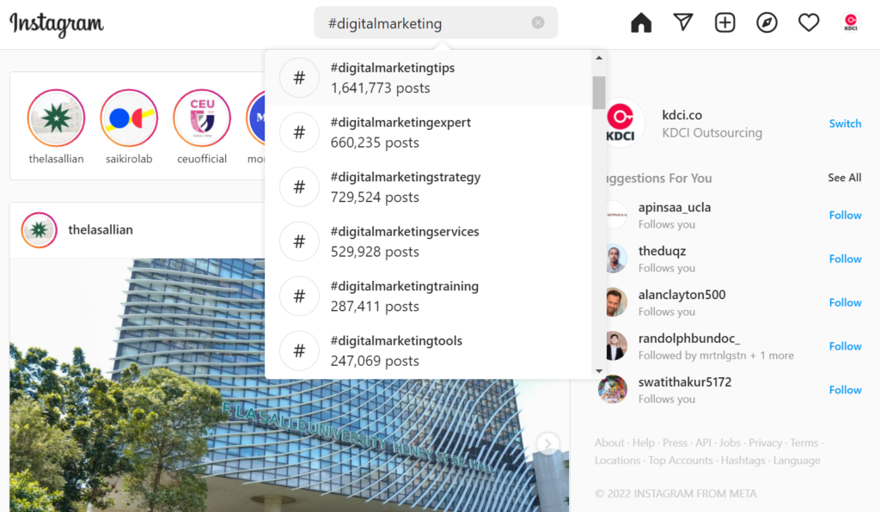Open Press footer link

click(675, 443)
